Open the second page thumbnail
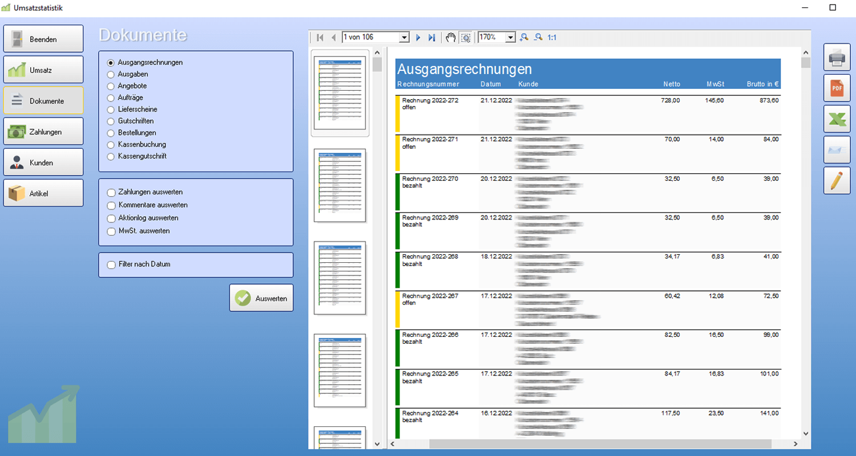This screenshot has width=856, height=456. click(x=340, y=186)
